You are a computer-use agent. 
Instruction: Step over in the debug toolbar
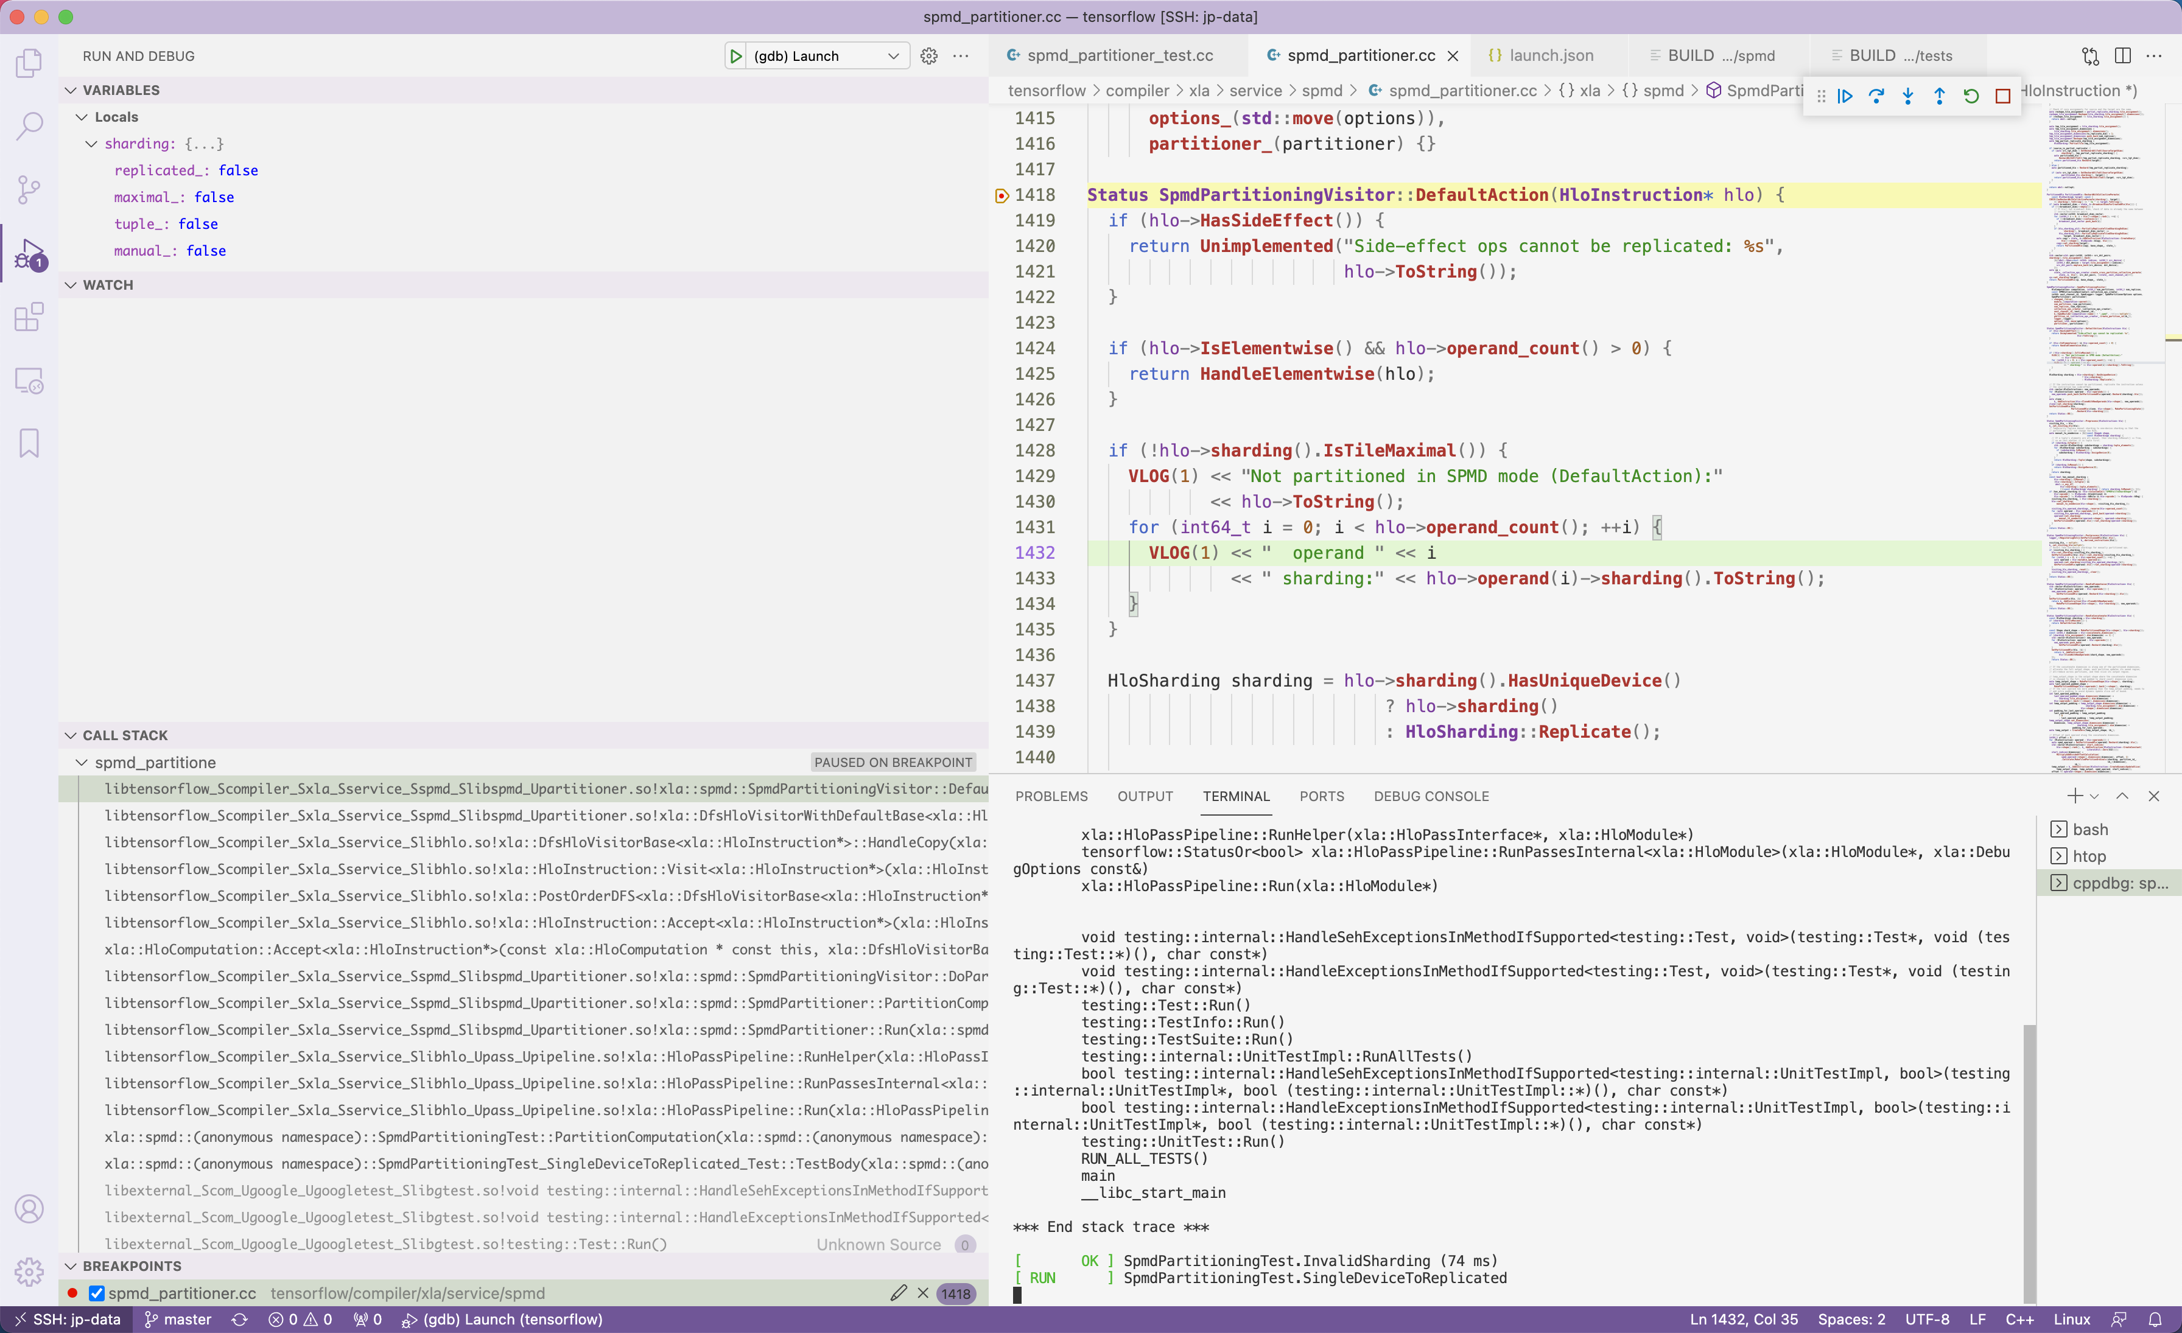[1876, 96]
